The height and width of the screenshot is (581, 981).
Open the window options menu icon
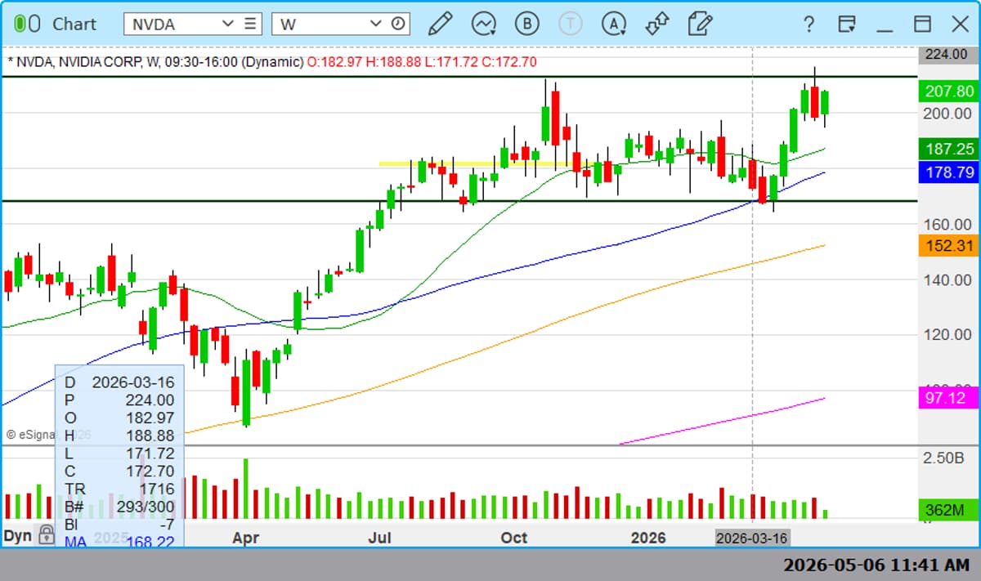846,24
